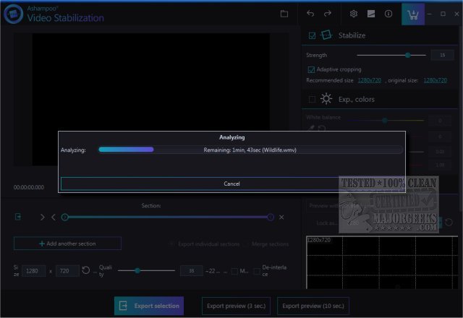Screen dimensions: 463x318
Task: Click the undo arrow in the toolbar
Action: click(x=310, y=14)
